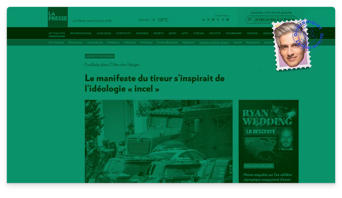Image resolution: width=342 pixels, height=198 pixels.
Task: Open the Contexte section
Action: [x=123, y=33]
